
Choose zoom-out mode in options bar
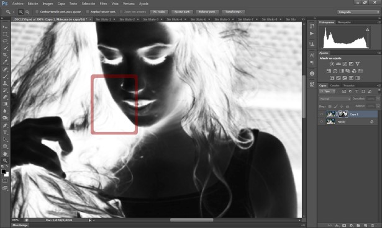tap(27, 12)
